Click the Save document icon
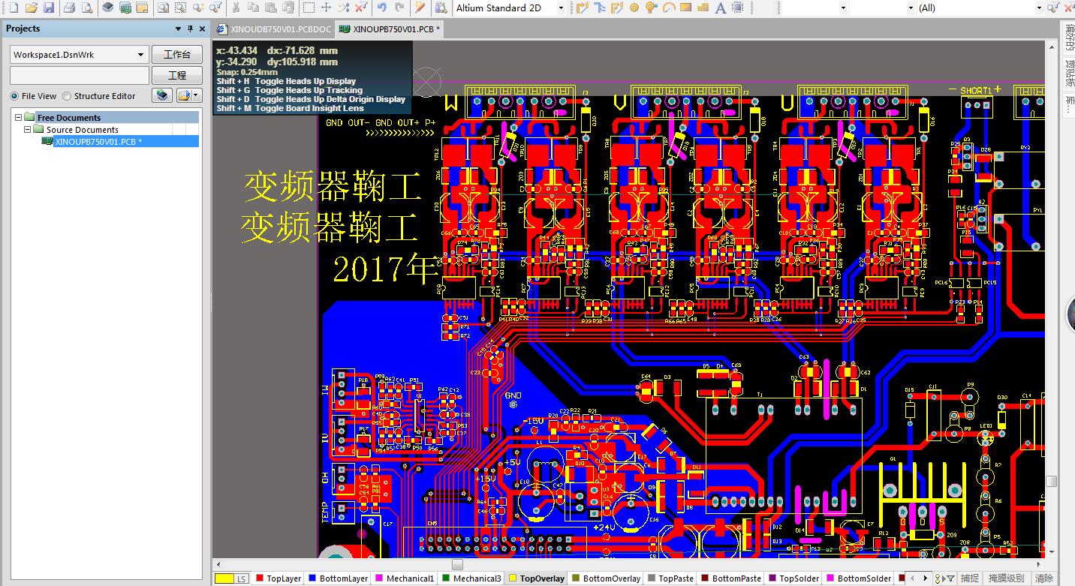Screen dimensions: 1075x586 [49, 8]
